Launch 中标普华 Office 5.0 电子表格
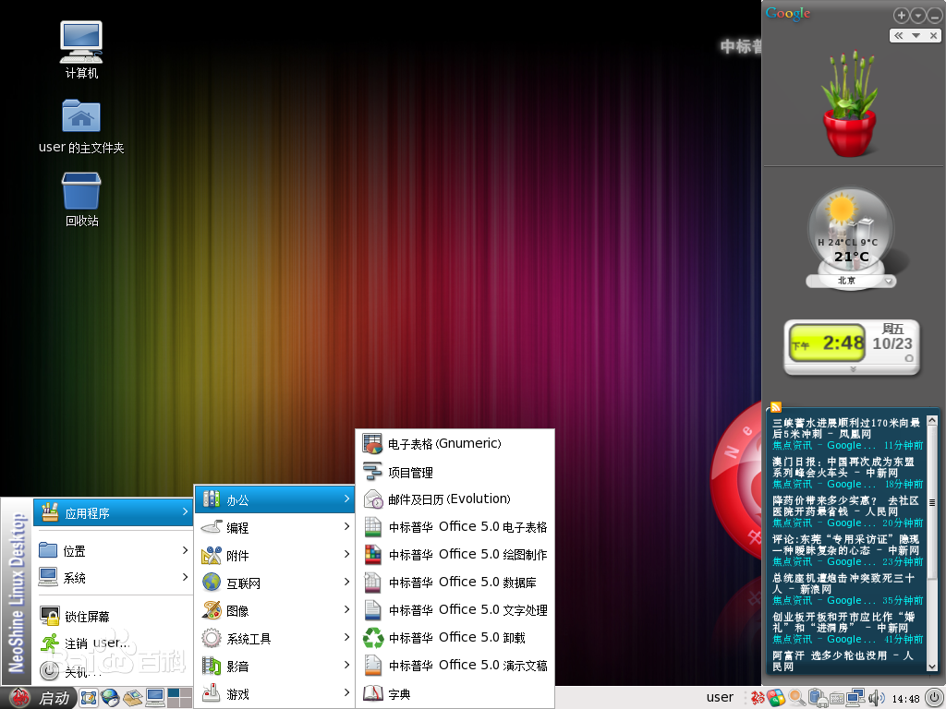946x709 pixels. (x=455, y=527)
